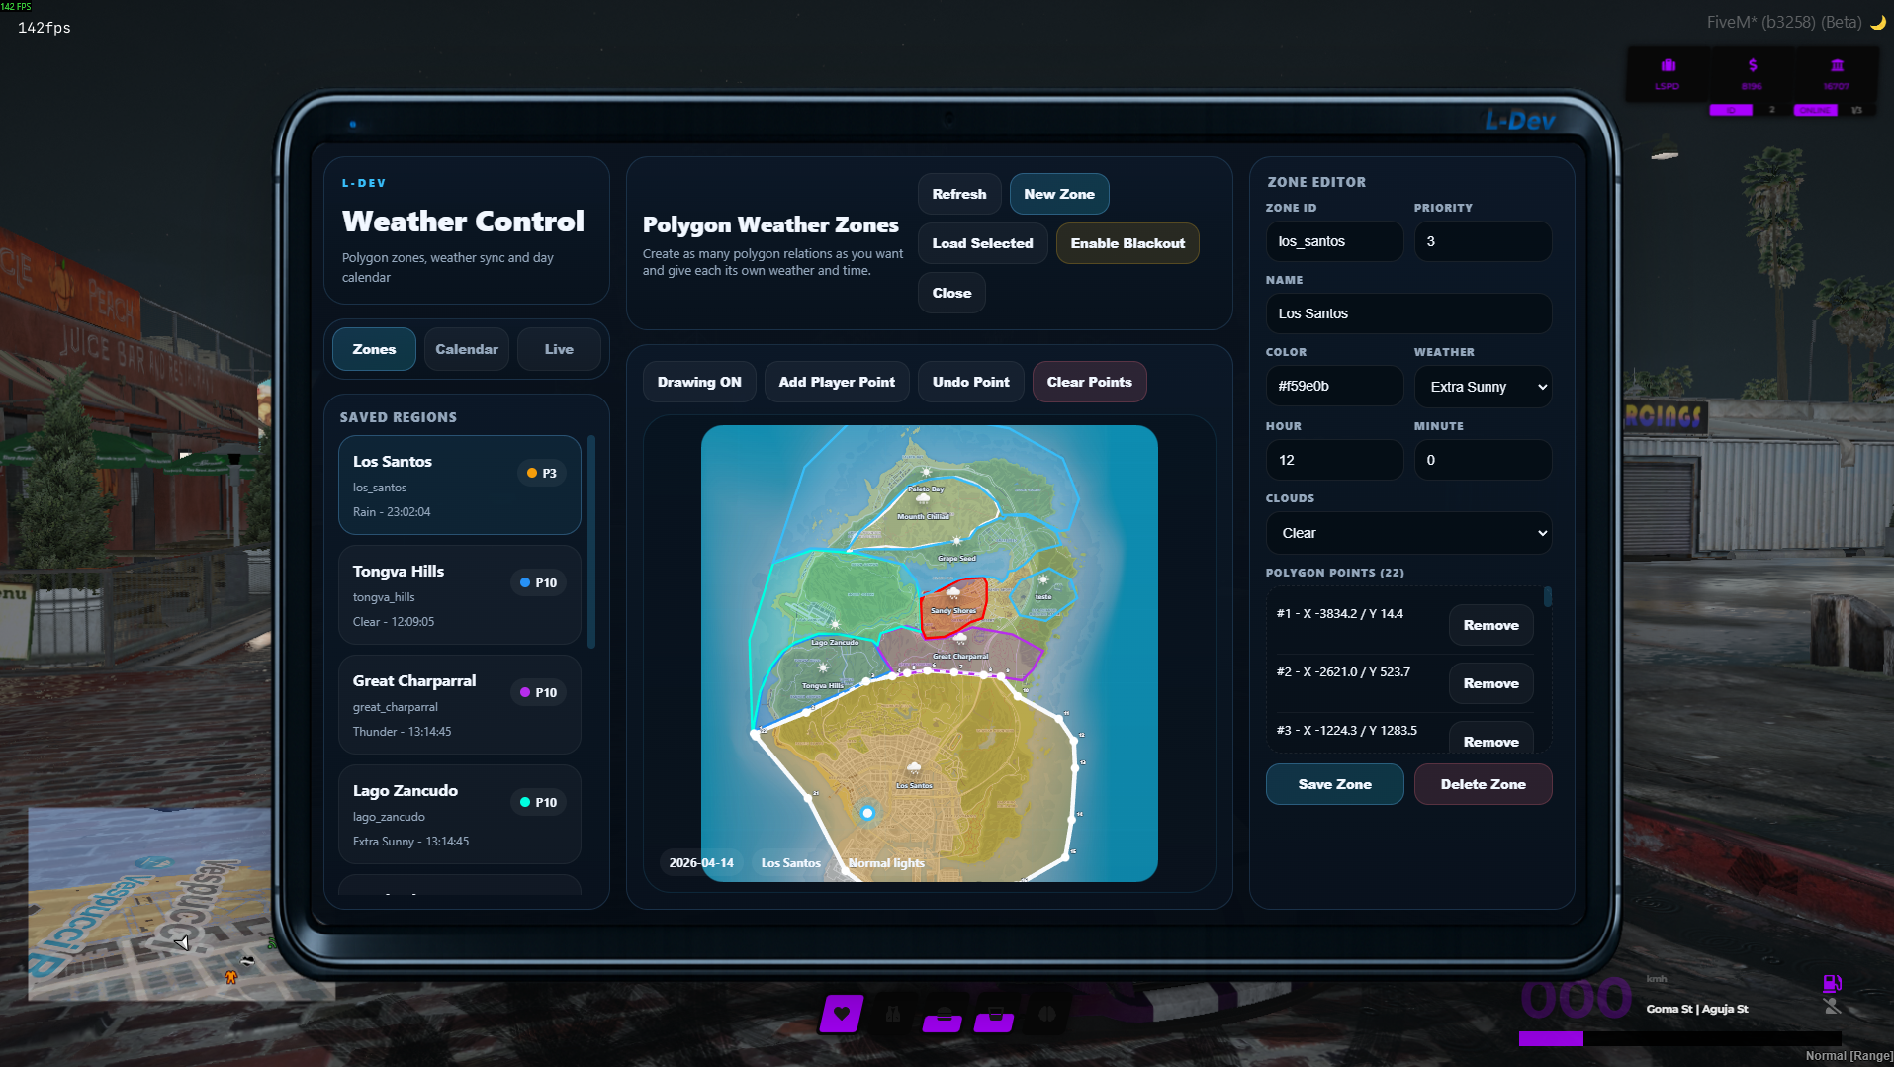Viewport: 1894px width, 1067px height.
Task: Click rain cloud icon above Great Charparral label
Action: 960,639
